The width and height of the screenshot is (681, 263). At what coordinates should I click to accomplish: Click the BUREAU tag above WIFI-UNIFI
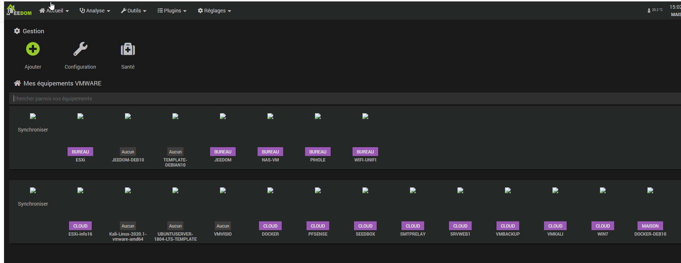click(365, 152)
